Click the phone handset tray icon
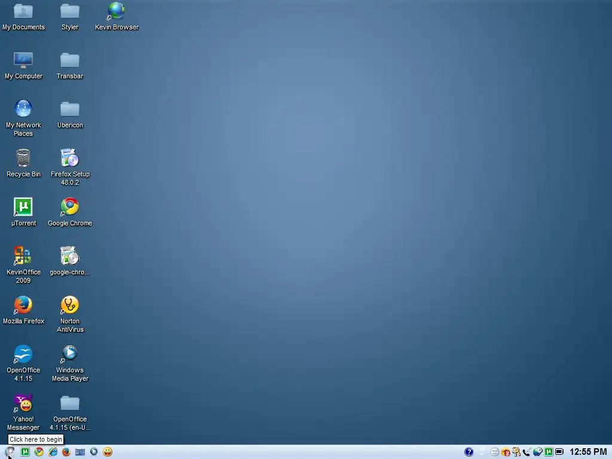 coord(527,452)
